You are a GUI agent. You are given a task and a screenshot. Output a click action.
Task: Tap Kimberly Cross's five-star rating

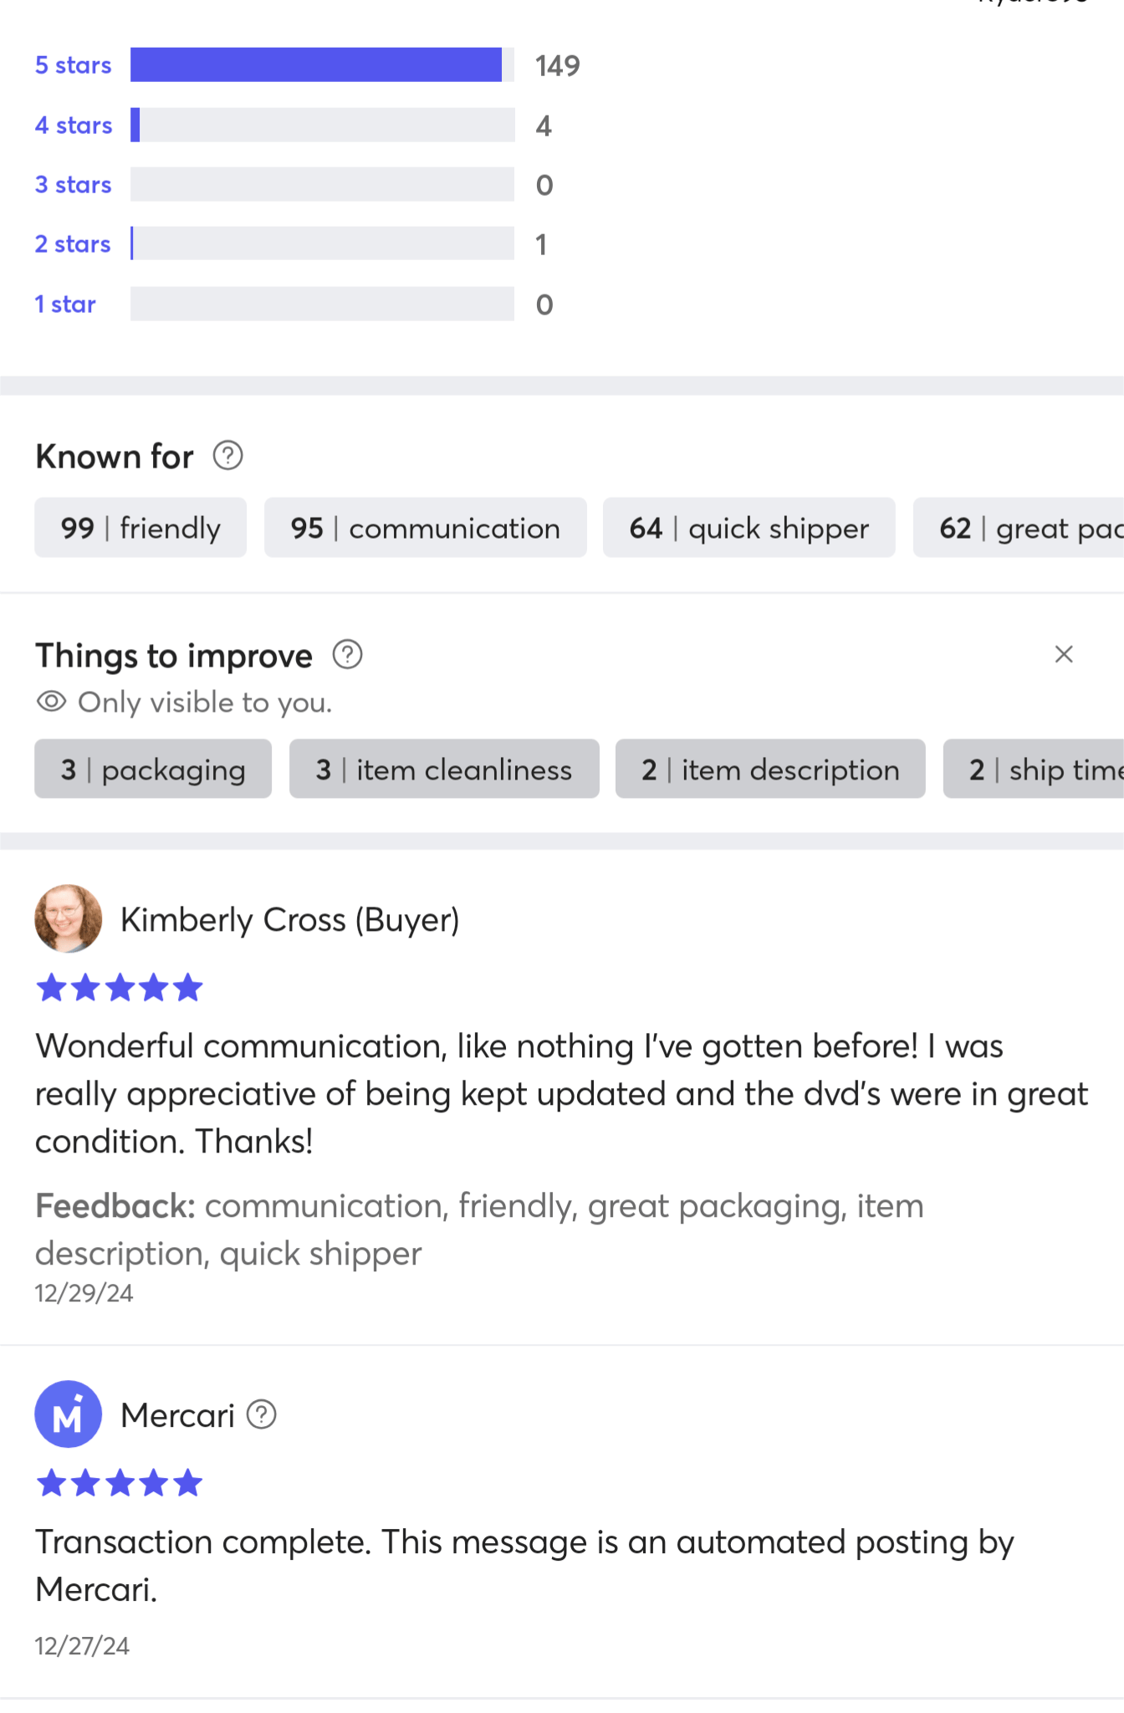coord(120,988)
